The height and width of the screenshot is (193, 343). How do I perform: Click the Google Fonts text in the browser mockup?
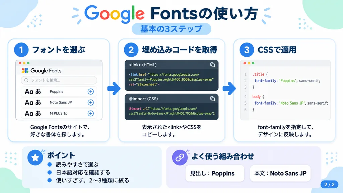coord(46,71)
